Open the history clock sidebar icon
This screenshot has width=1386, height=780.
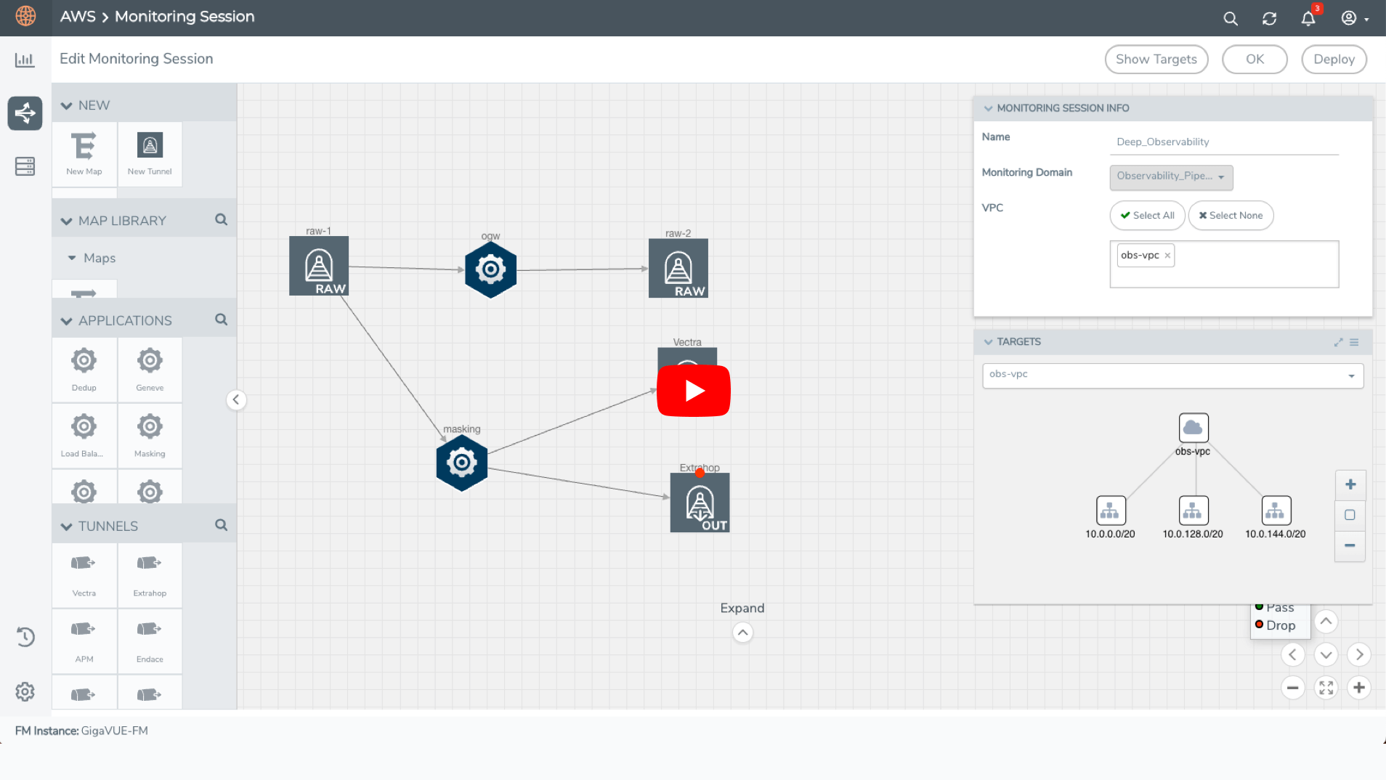25,637
